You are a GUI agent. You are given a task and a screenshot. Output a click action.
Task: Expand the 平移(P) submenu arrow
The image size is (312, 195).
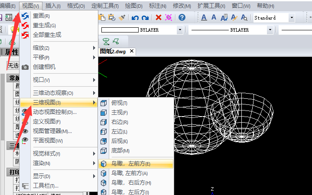(94, 58)
